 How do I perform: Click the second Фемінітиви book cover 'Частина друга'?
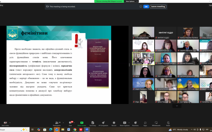click(x=98, y=76)
